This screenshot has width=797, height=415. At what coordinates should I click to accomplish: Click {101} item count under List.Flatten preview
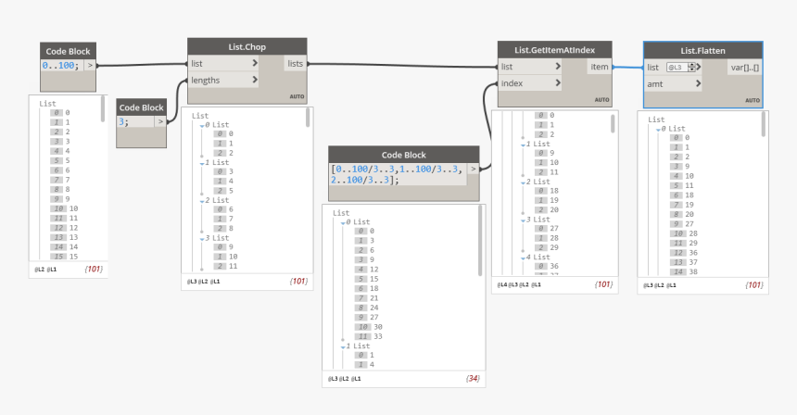[x=754, y=284]
